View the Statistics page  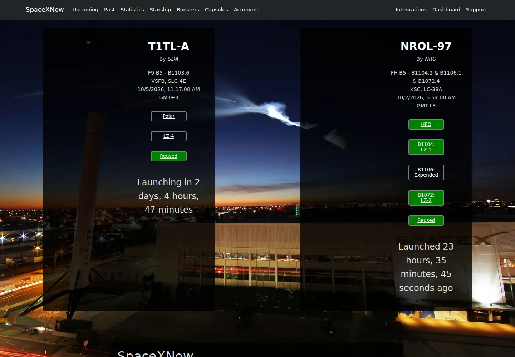tap(132, 10)
